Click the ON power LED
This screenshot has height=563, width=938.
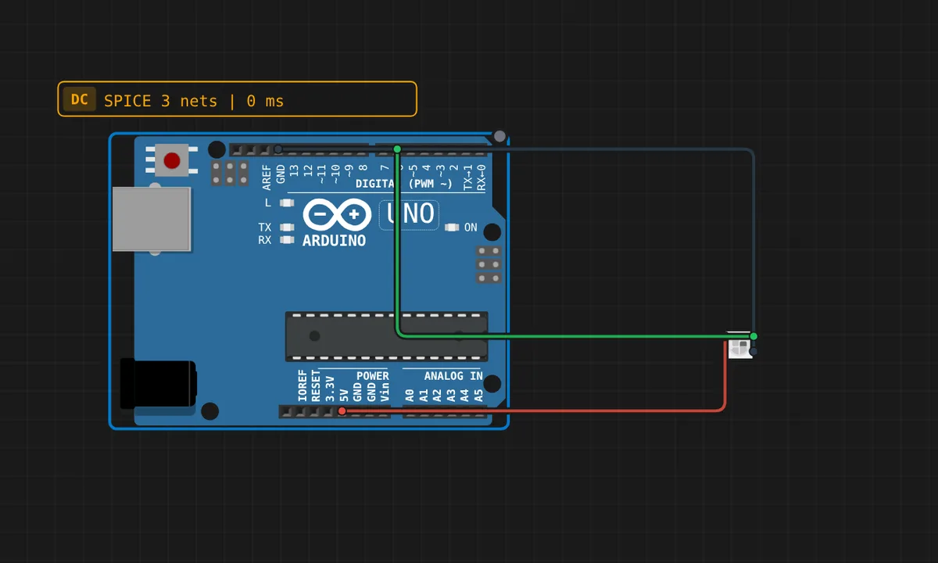pos(452,228)
